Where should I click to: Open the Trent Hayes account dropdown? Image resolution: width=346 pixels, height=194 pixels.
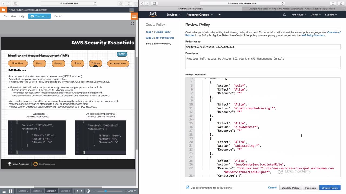pos(298,15)
